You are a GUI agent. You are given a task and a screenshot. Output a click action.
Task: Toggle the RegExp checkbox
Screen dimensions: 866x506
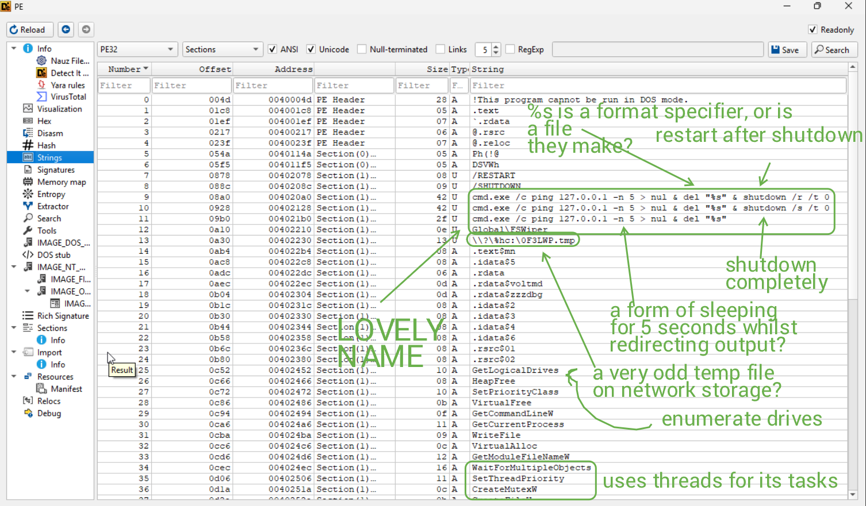510,49
